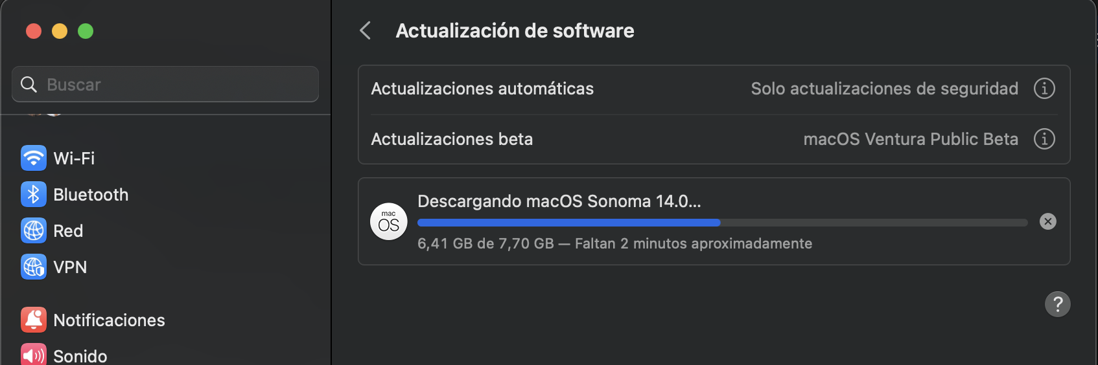1098x365 pixels.
Task: Go back with the chevron arrow
Action: click(366, 30)
